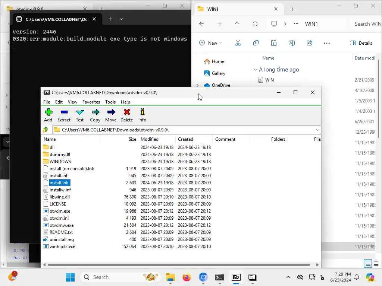Go back in WIN1 Explorer window
This screenshot has width=382, height=286.
(201, 23)
